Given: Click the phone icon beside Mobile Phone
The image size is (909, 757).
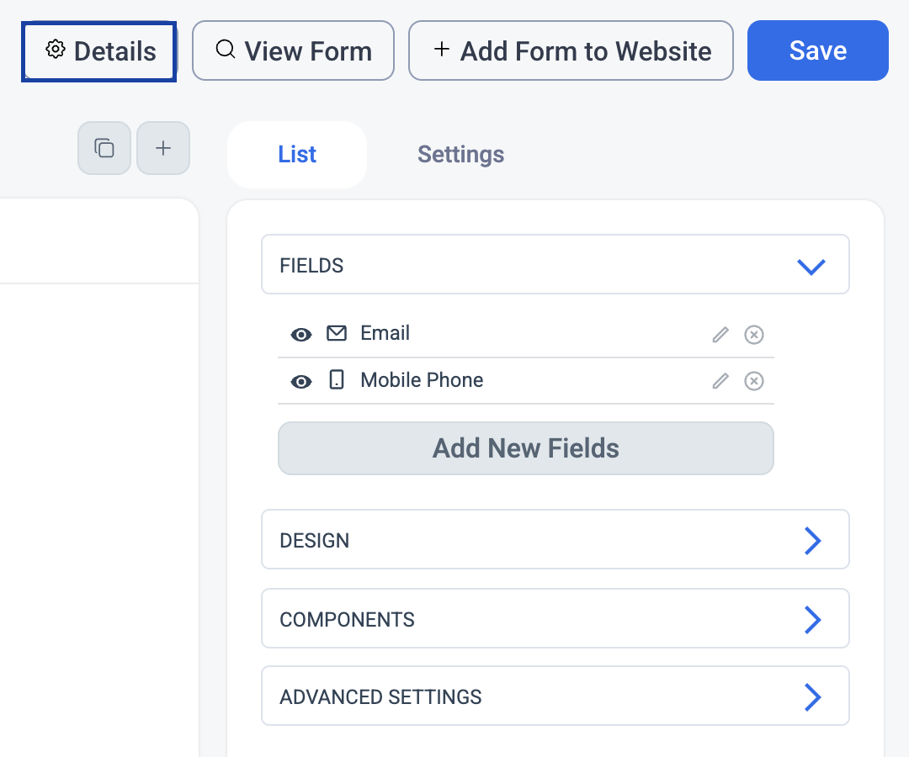Looking at the screenshot, I should [337, 380].
